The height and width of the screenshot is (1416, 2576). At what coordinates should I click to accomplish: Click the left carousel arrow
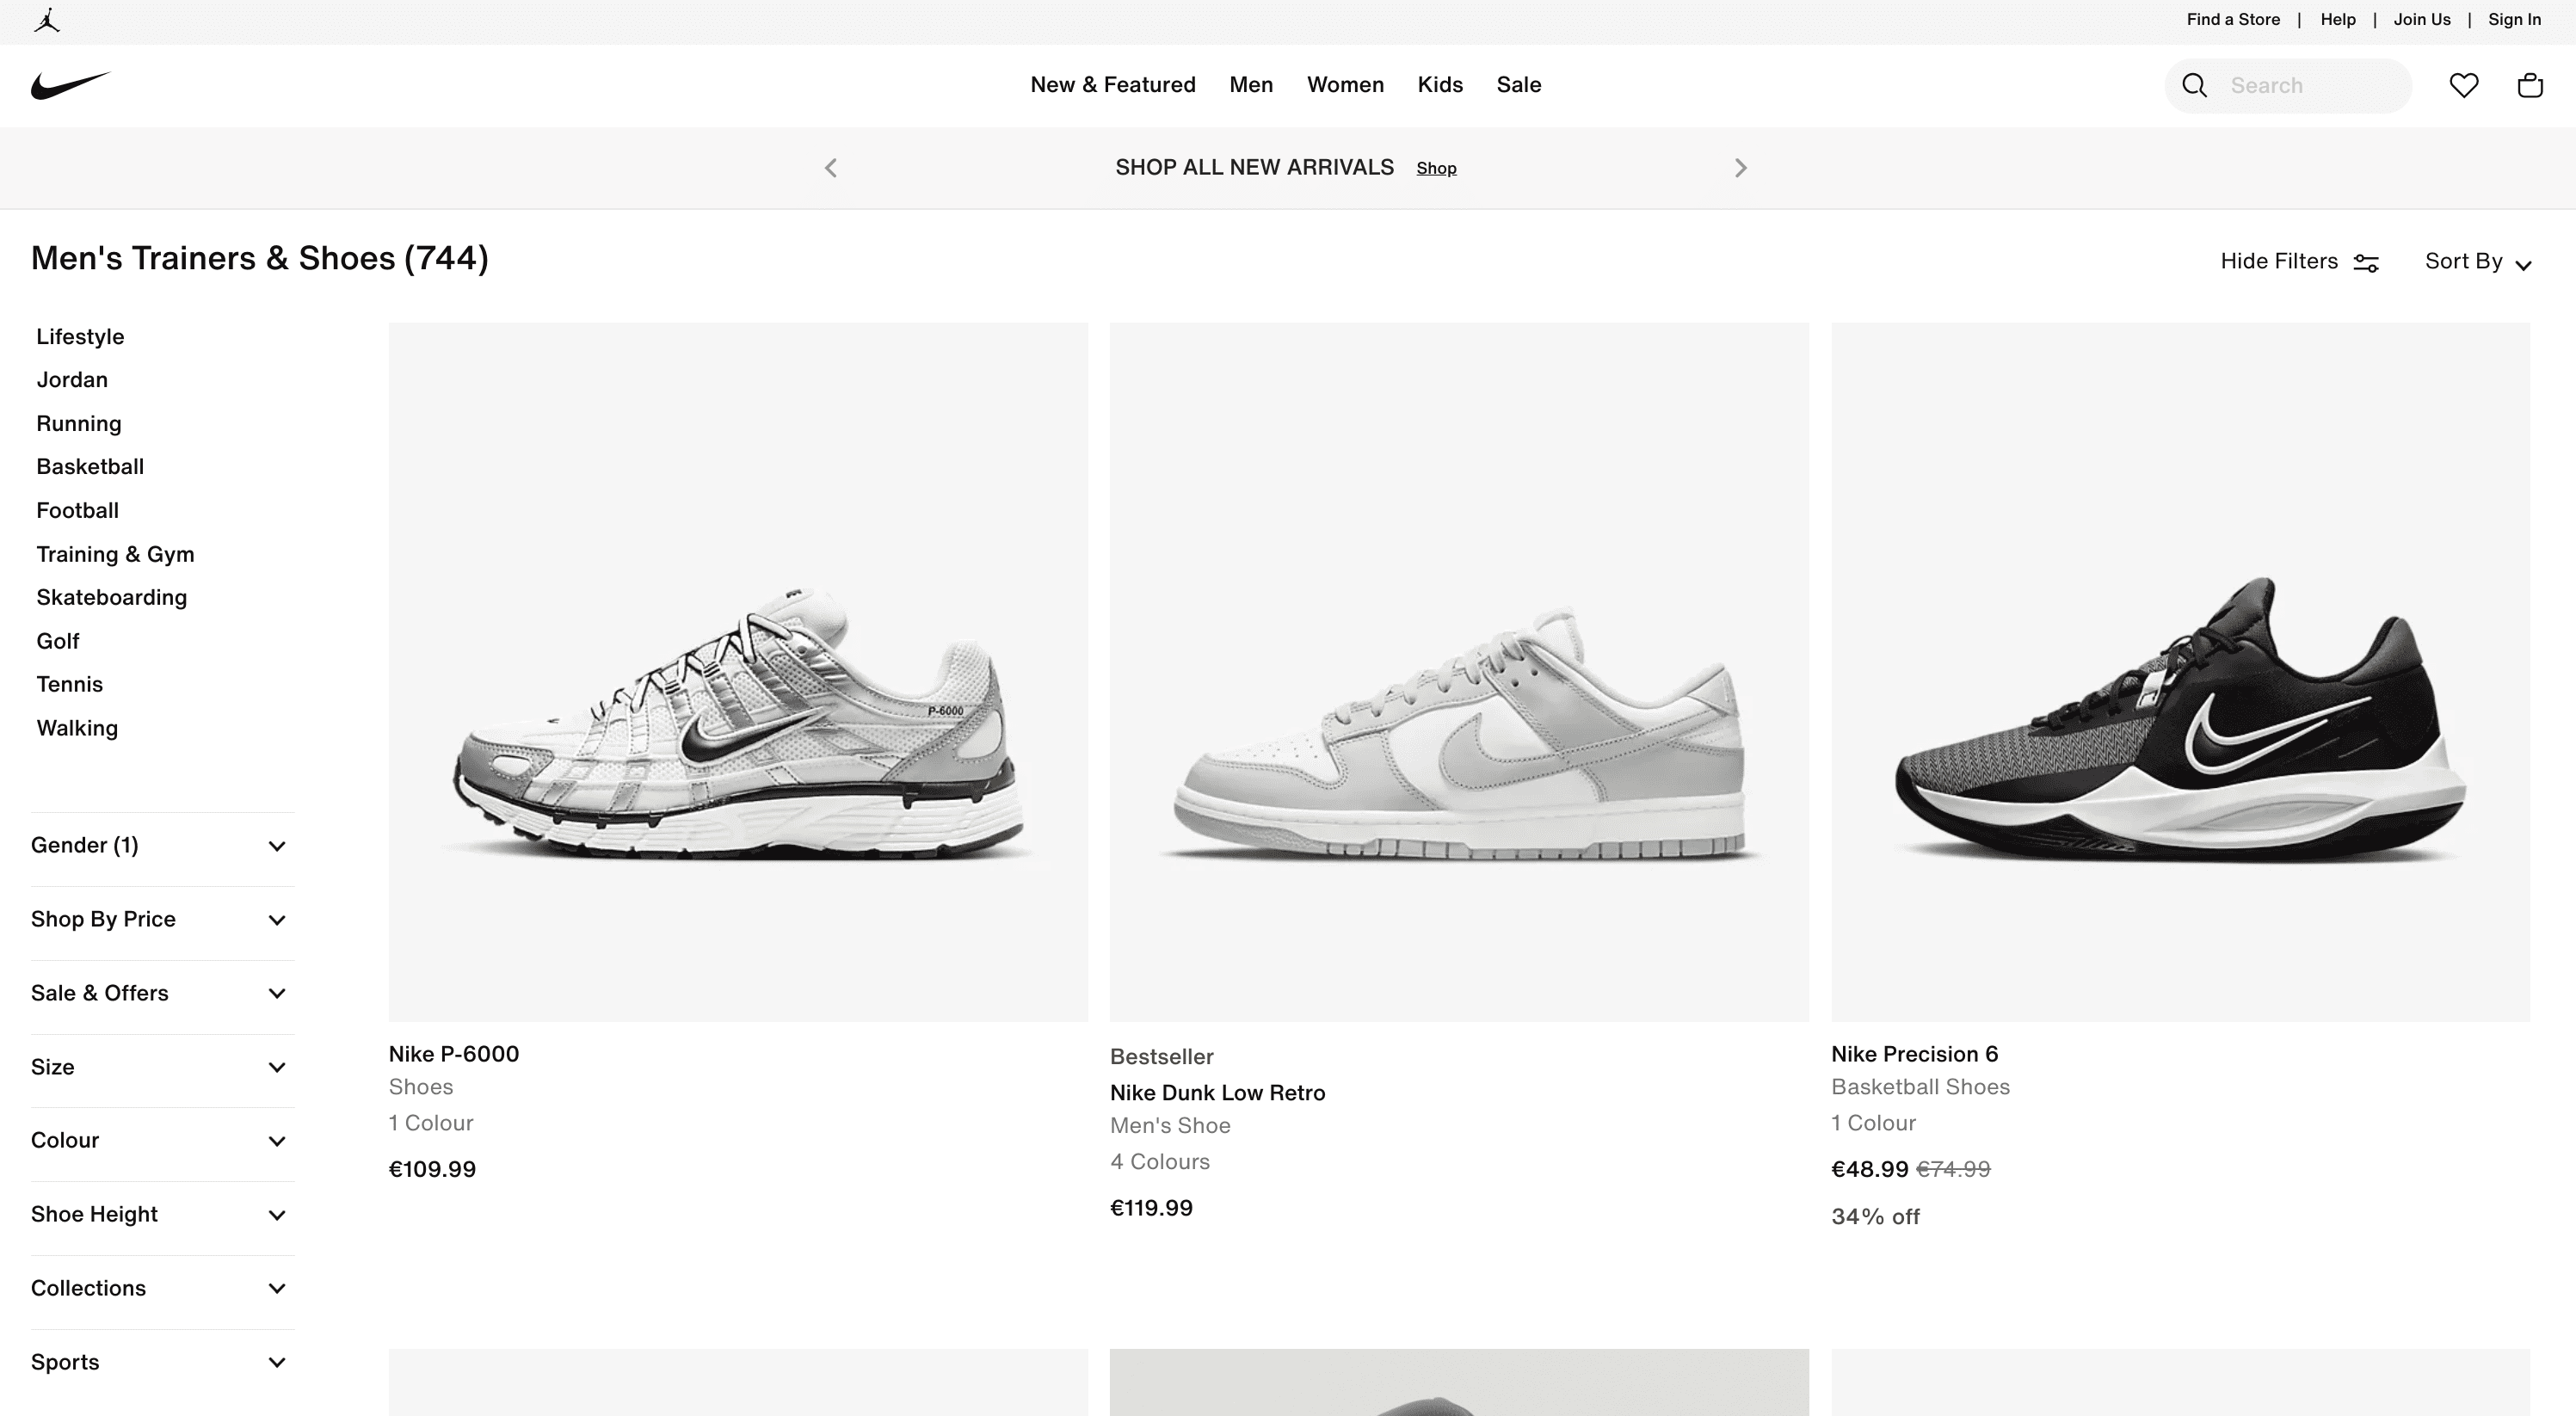830,167
